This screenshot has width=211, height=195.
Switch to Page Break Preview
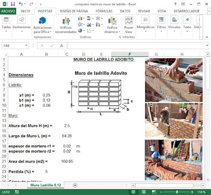click(x=154, y=192)
